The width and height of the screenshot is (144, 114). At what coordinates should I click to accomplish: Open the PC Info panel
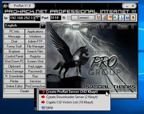click(x=14, y=31)
